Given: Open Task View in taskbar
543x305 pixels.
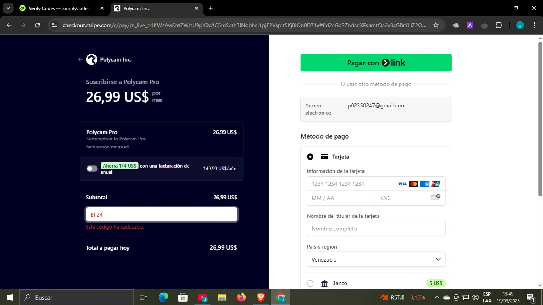Looking at the screenshot, I should coord(143,297).
